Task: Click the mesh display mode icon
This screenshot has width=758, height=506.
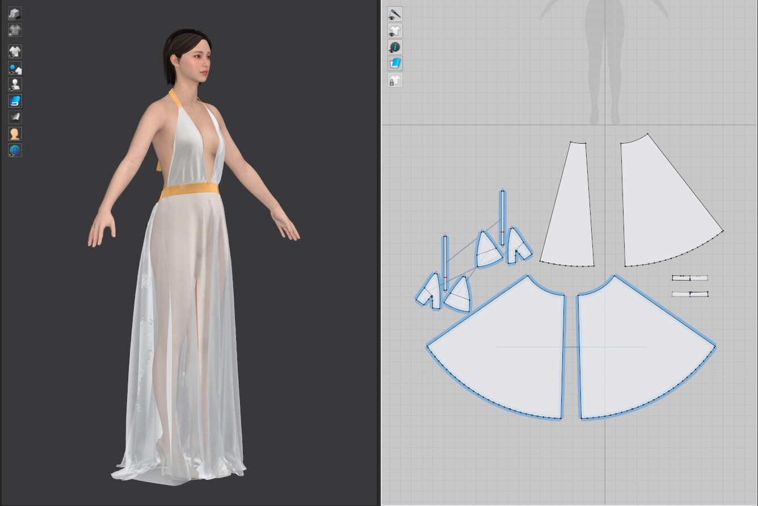Action: (15, 117)
